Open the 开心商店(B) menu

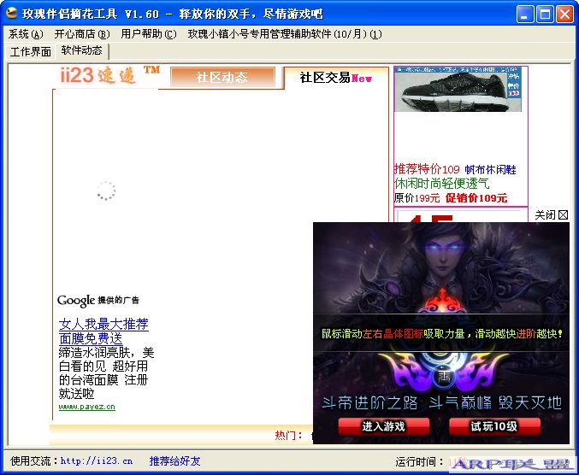click(x=82, y=34)
